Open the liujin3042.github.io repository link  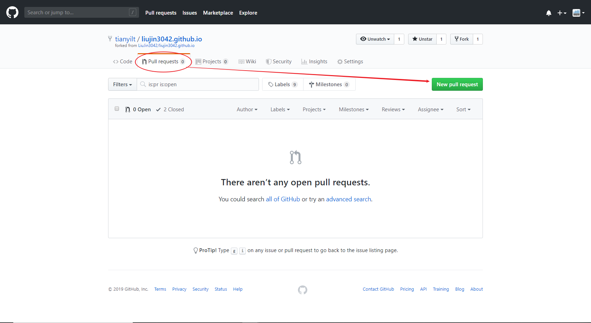click(x=172, y=39)
